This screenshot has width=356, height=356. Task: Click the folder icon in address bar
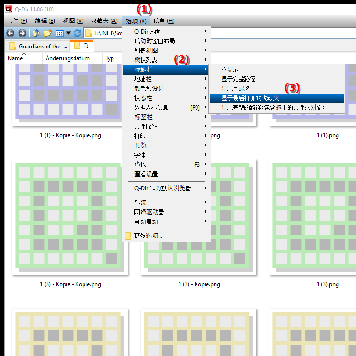point(88,33)
